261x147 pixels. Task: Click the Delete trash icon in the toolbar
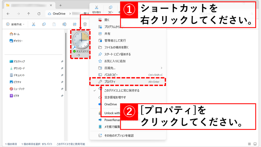(85, 23)
